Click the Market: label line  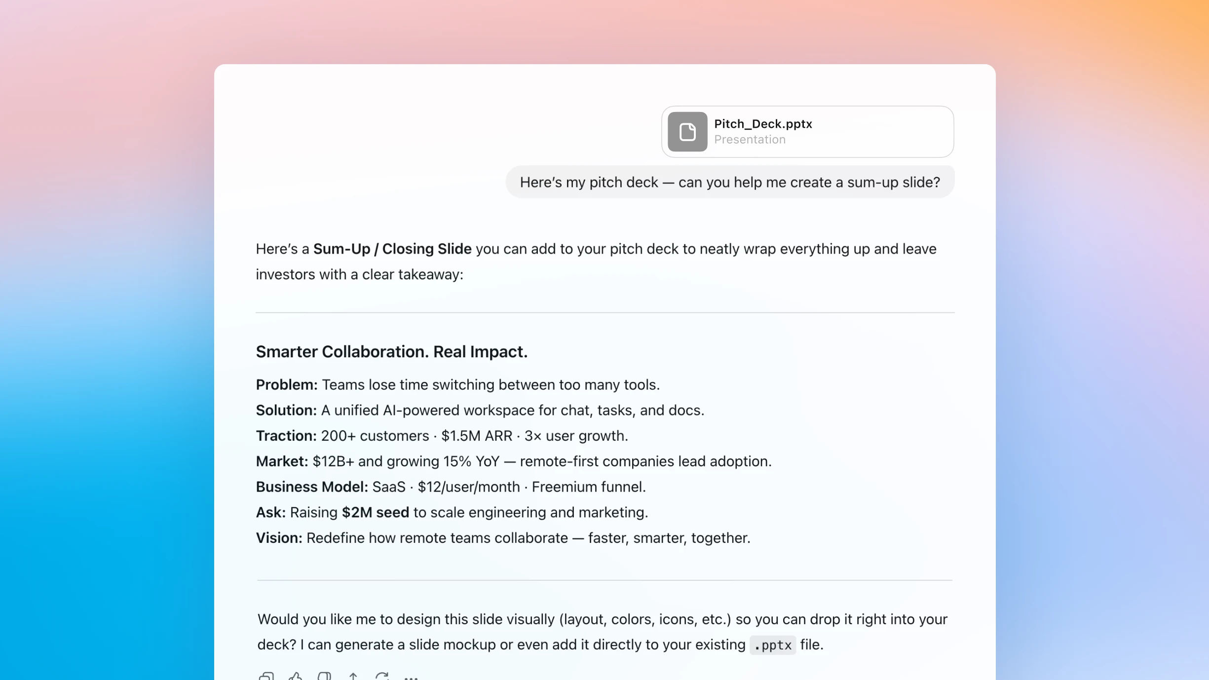click(281, 461)
